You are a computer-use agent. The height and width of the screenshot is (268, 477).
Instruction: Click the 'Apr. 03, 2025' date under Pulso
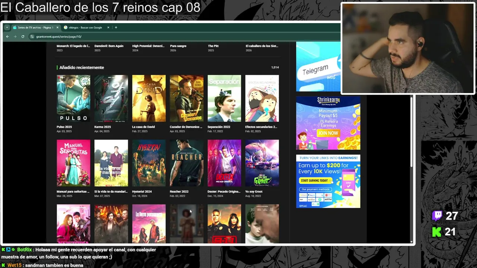point(64,131)
